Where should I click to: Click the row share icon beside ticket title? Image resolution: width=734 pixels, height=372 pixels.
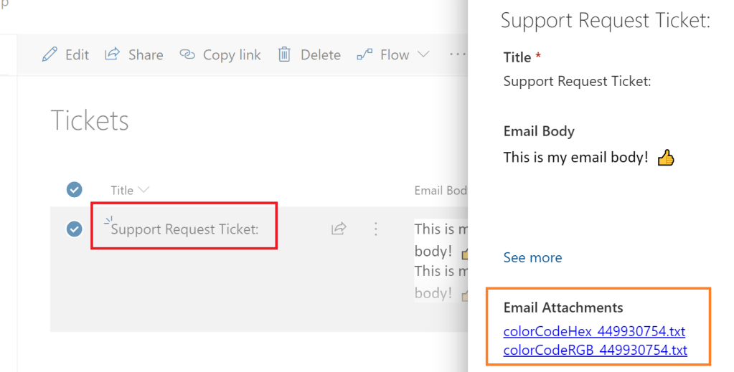(x=339, y=229)
